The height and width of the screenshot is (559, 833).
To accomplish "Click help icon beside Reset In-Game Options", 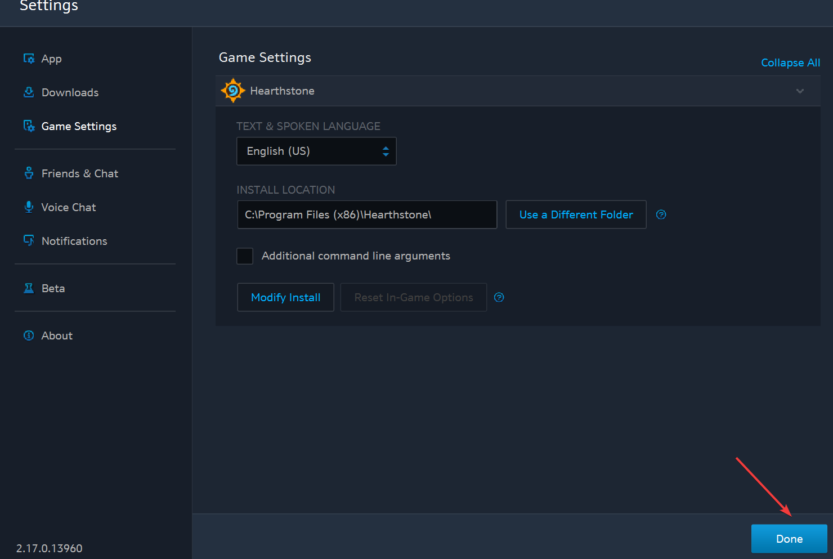I will click(x=499, y=297).
